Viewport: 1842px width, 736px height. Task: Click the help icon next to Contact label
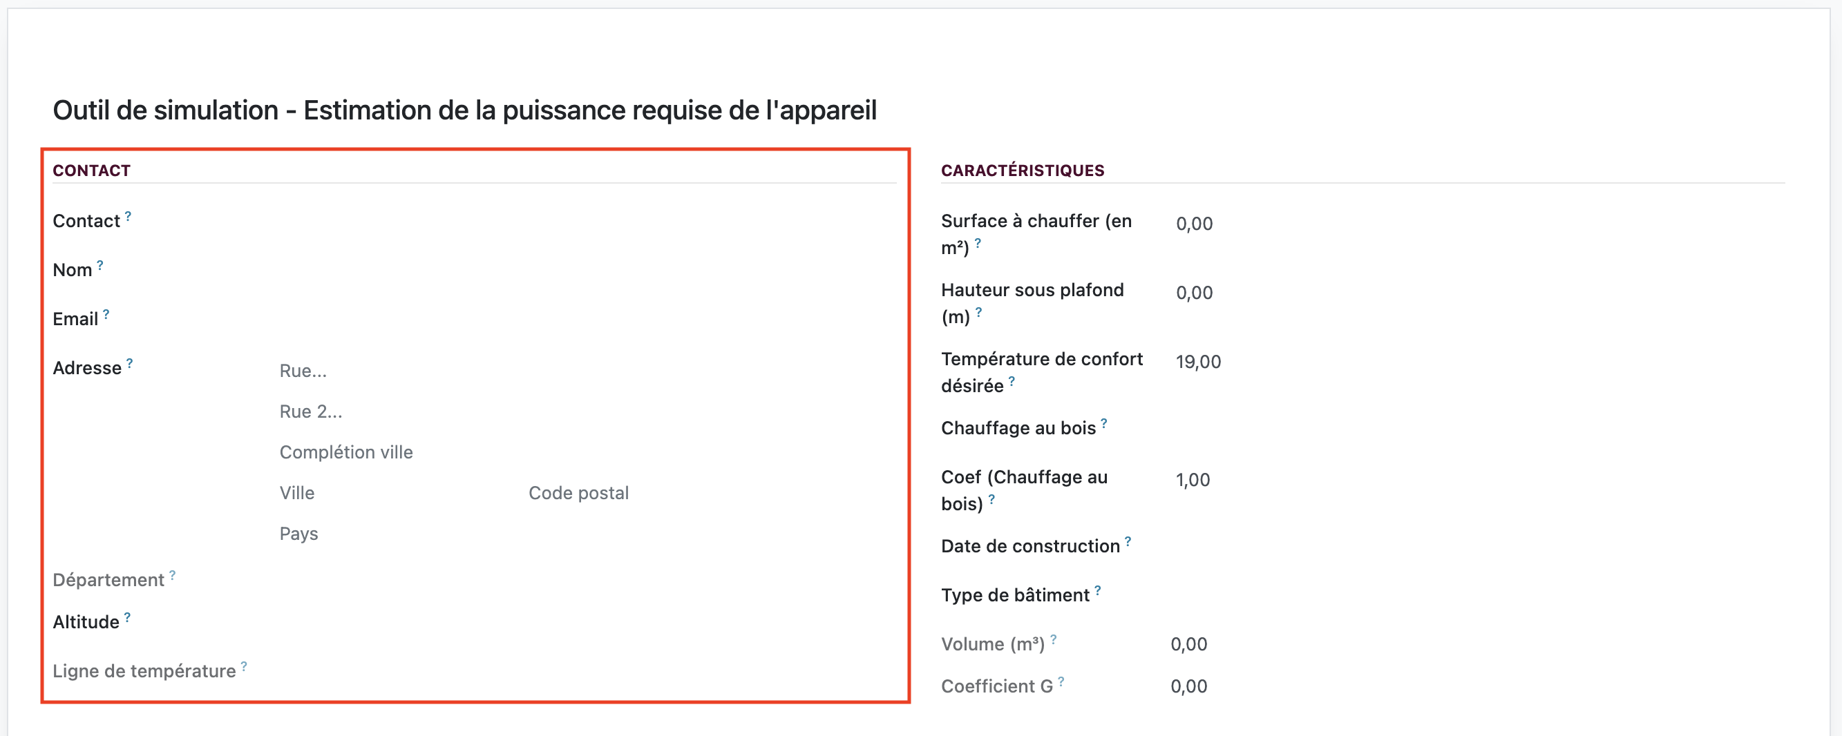[128, 216]
